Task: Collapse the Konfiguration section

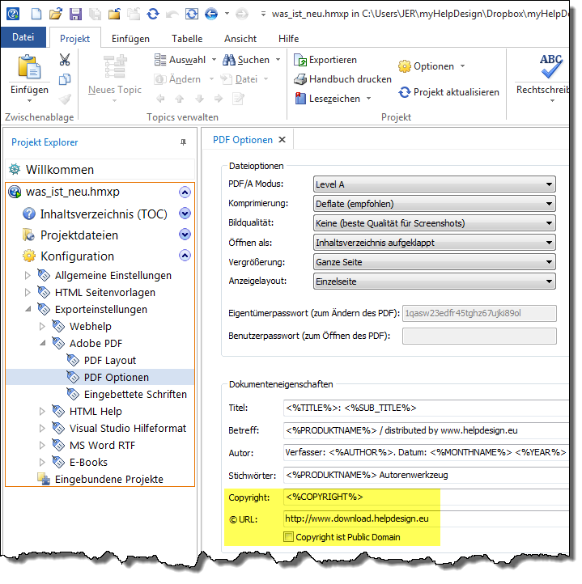Action: tap(185, 256)
